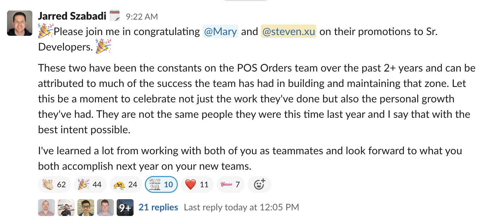490x223 pixels.
Task: Click the 9+ more repliers thumbnail
Action: [x=125, y=208]
